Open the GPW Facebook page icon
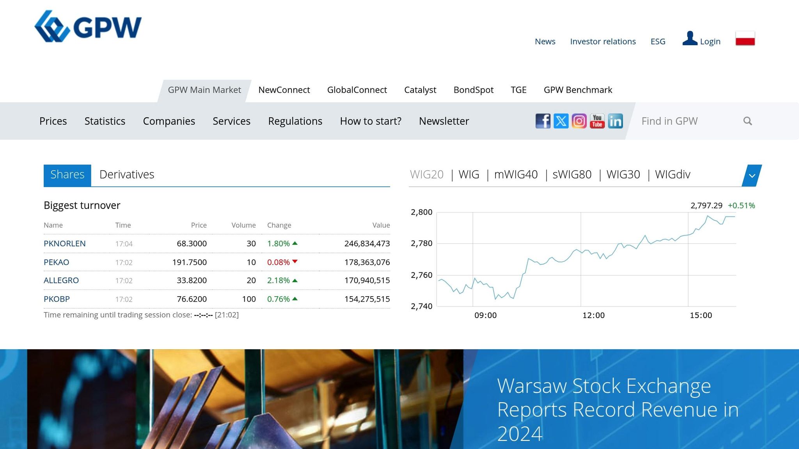The image size is (799, 449). 543,121
